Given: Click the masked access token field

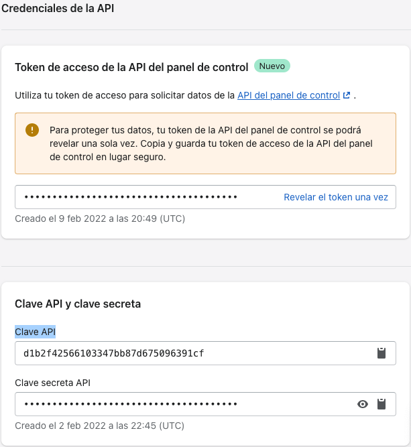Looking at the screenshot, I should [x=134, y=198].
